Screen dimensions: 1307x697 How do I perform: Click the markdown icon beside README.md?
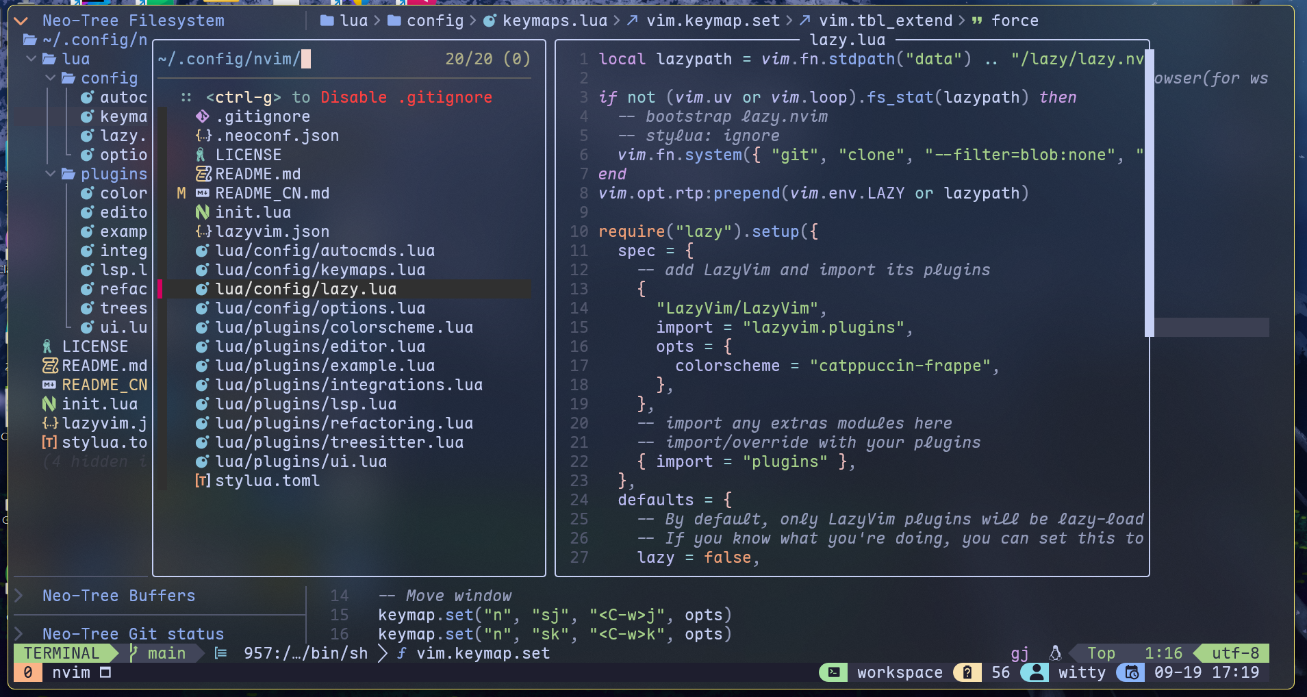[202, 174]
